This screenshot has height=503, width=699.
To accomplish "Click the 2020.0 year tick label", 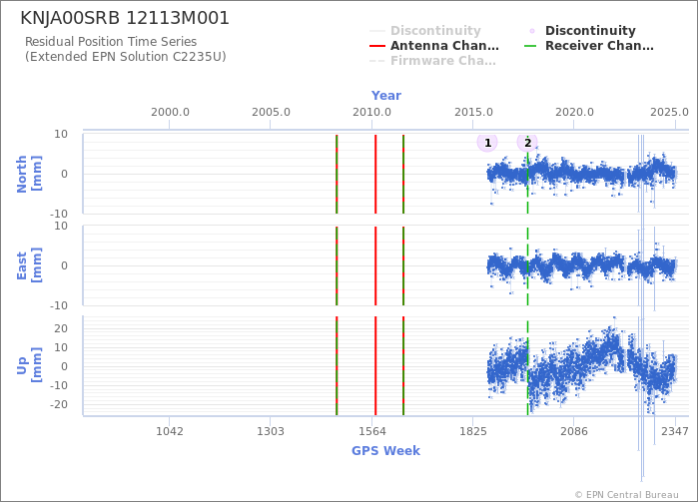I will pos(574,112).
